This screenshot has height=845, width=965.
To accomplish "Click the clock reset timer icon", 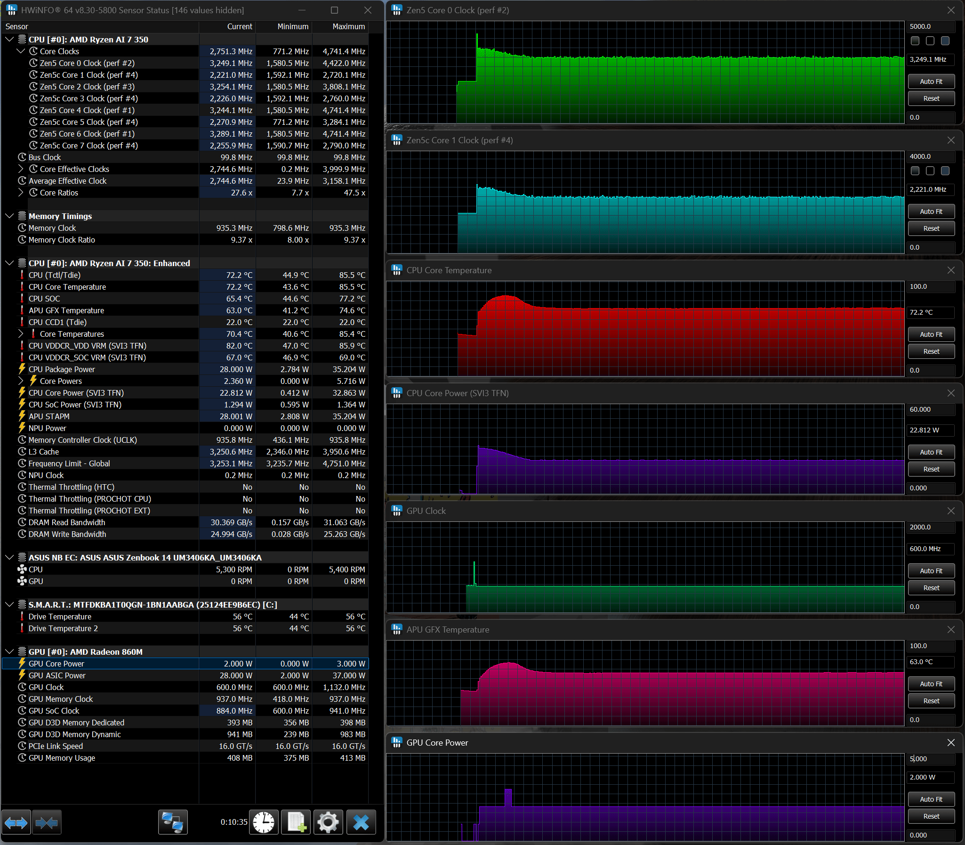I will (264, 823).
